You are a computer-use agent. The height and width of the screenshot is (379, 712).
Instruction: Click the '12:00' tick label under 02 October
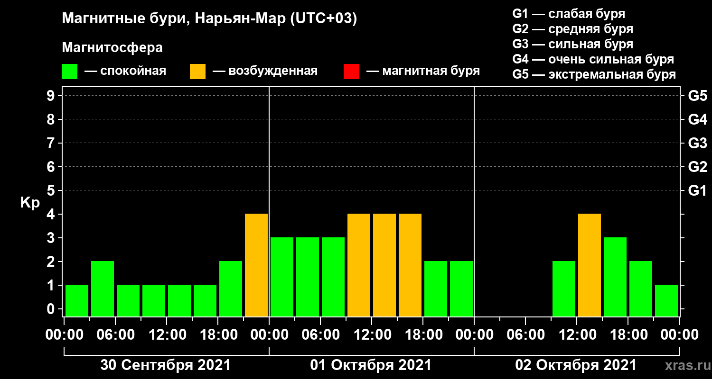(x=577, y=335)
